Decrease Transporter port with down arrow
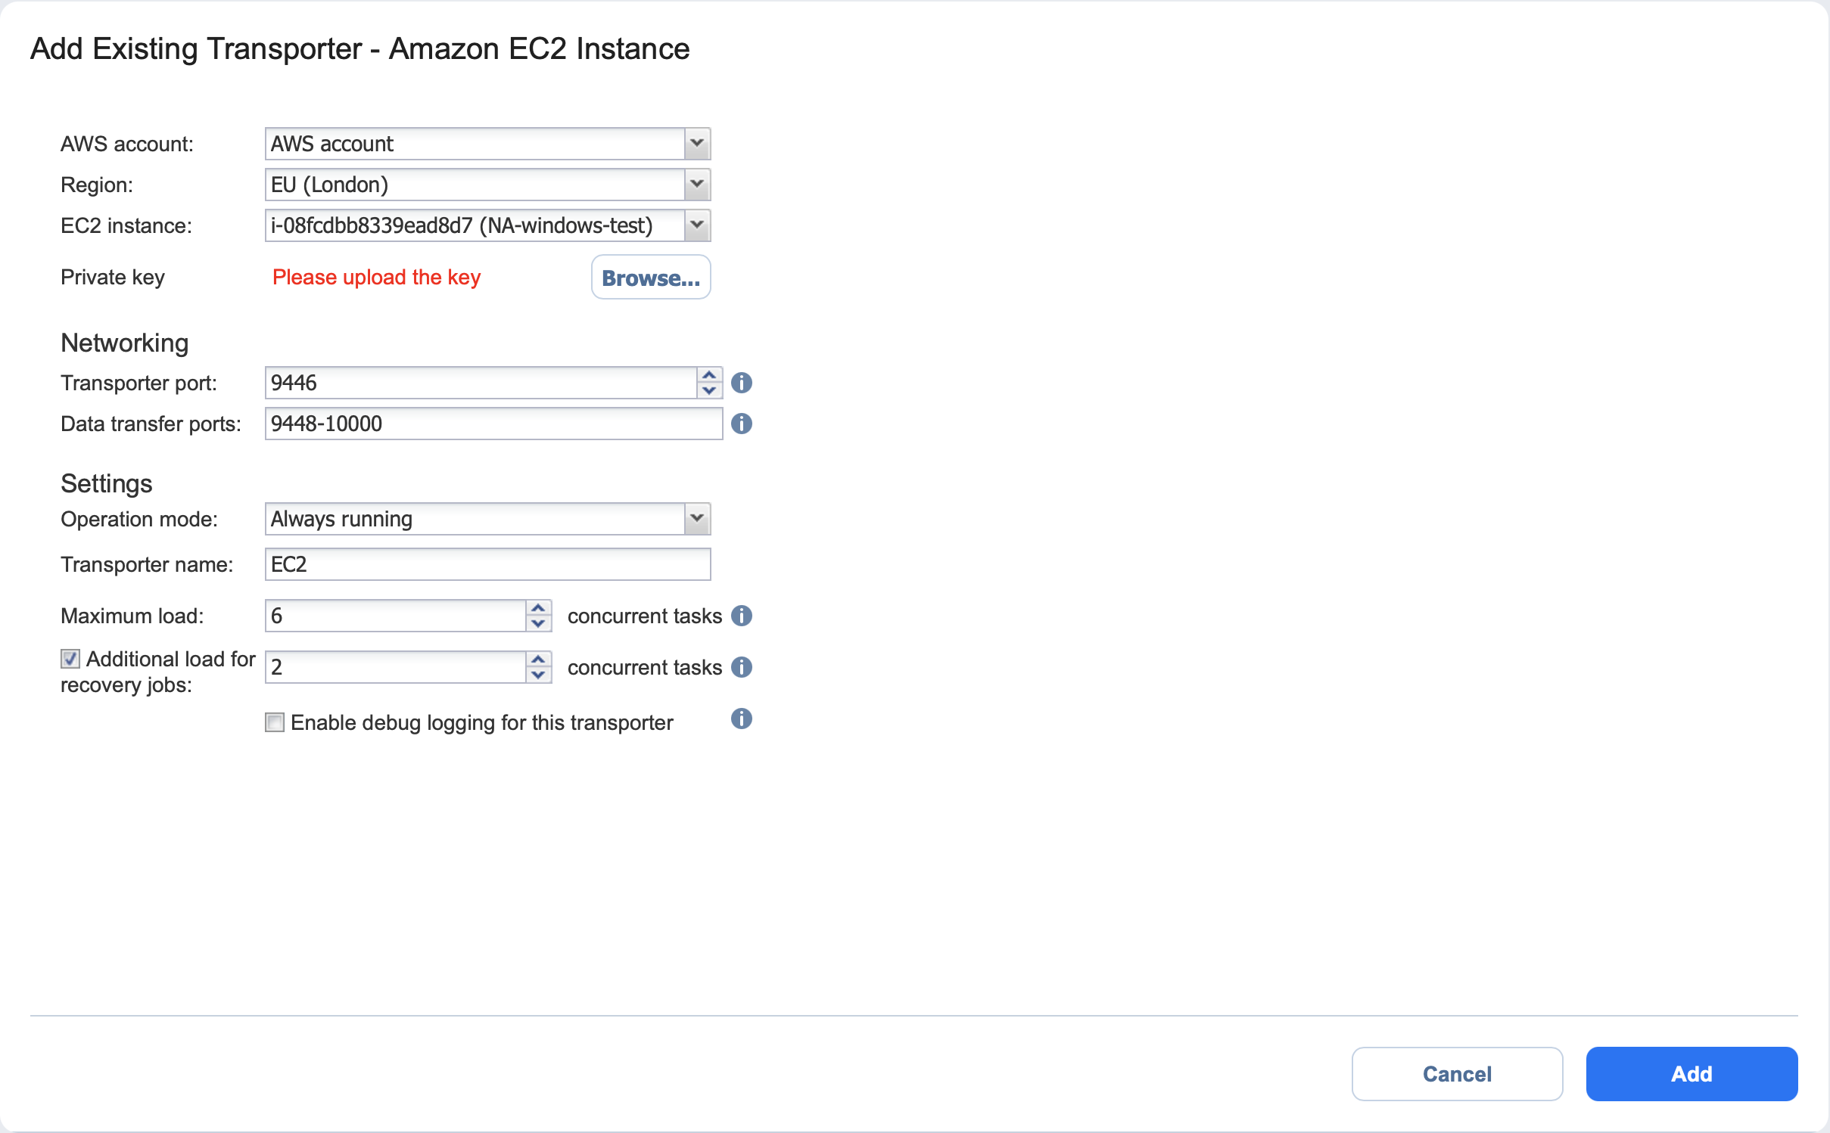This screenshot has height=1133, width=1830. point(708,391)
